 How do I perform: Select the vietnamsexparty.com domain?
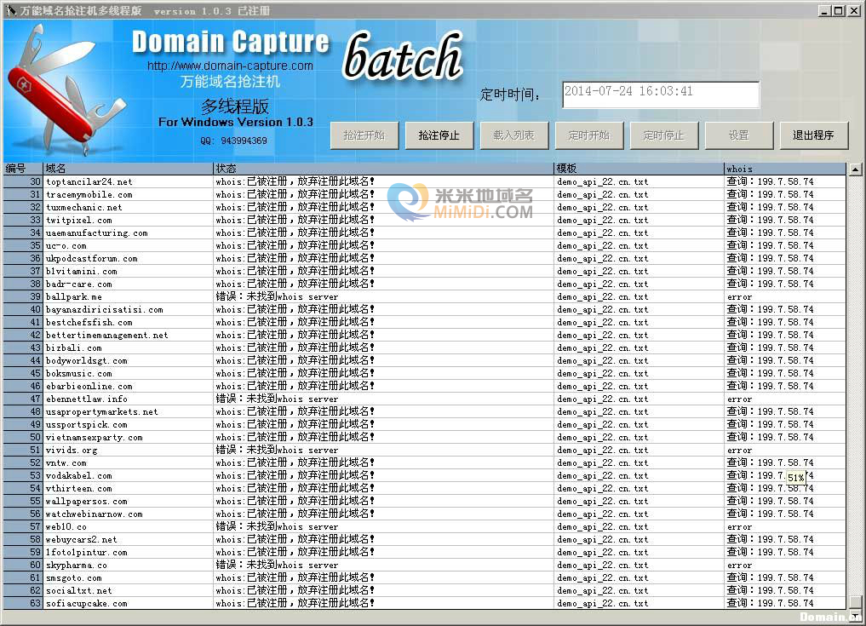(95, 437)
